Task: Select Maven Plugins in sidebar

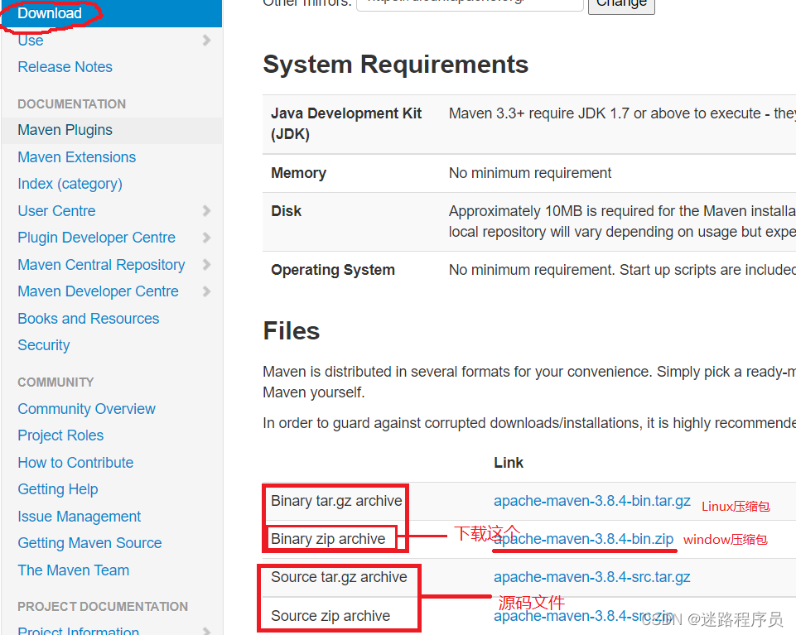Action: (65, 130)
